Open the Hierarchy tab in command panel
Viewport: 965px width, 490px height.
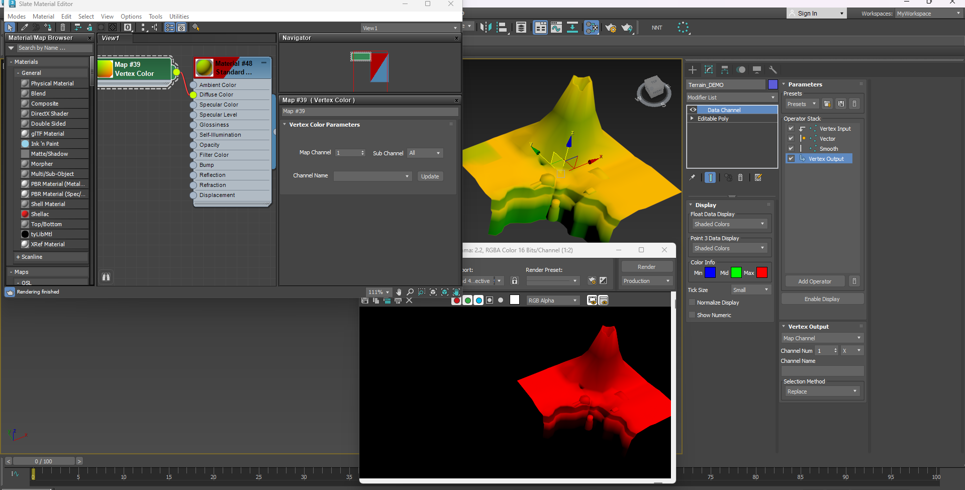(x=725, y=70)
